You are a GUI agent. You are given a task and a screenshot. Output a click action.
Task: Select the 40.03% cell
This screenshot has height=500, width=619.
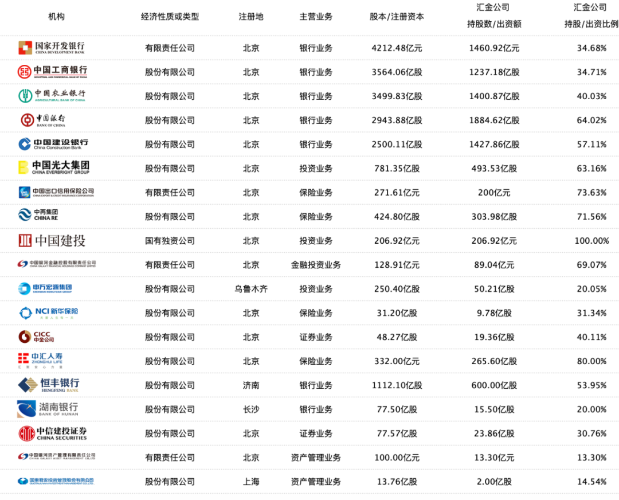(591, 96)
